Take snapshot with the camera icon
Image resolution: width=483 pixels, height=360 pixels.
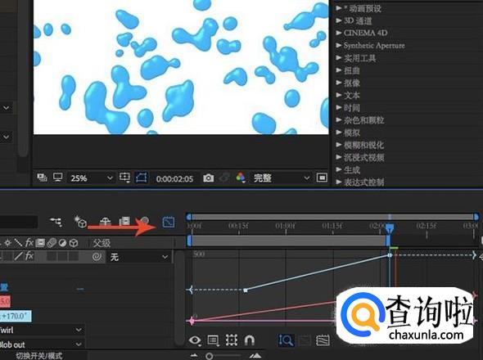[x=209, y=178]
